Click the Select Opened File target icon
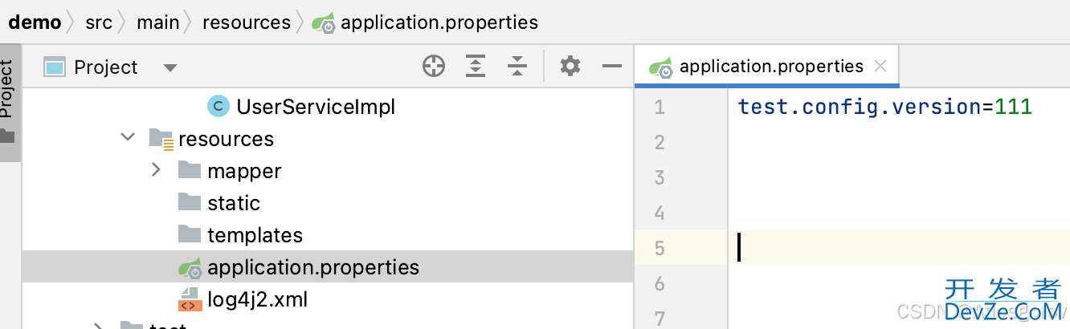This screenshot has height=329, width=1070. (x=434, y=67)
